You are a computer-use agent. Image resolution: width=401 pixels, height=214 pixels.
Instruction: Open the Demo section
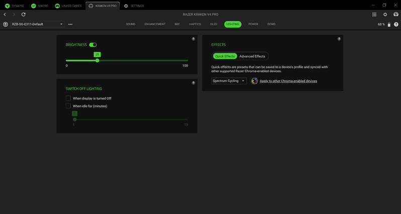pyautogui.click(x=271, y=24)
